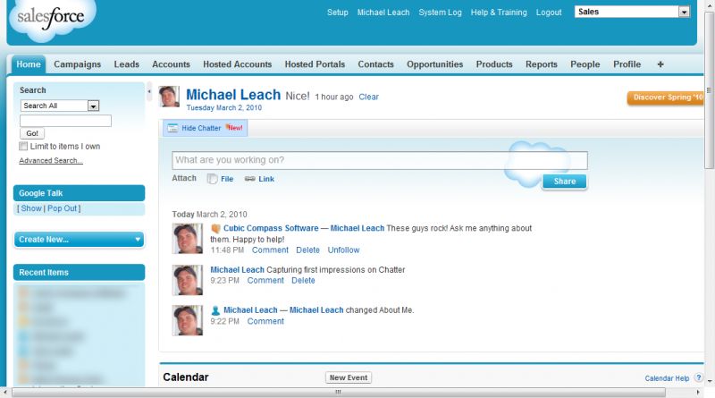Click the horizontal scrollbar thumb
The image size is (715, 398).
click(339, 392)
